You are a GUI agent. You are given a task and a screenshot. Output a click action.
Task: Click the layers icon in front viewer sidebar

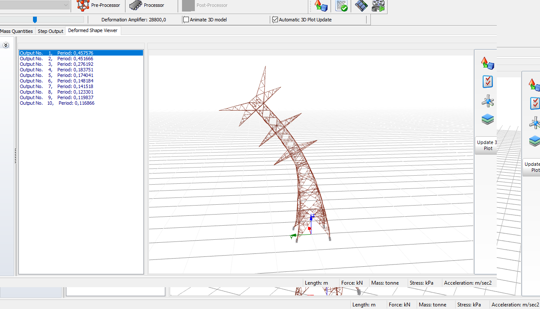(488, 119)
